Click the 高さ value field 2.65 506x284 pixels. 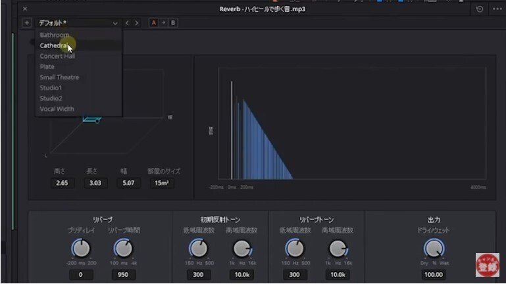[x=63, y=183]
